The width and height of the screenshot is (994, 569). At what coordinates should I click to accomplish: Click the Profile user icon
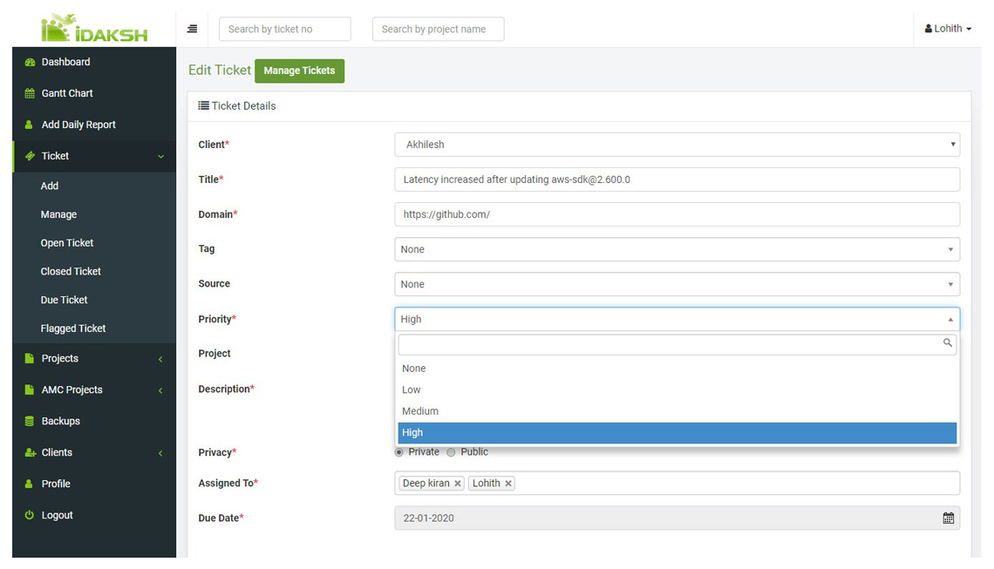click(x=29, y=484)
